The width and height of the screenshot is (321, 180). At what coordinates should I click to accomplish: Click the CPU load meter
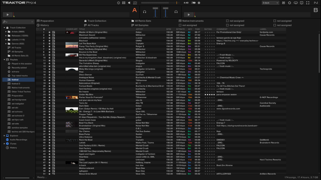(135, 3)
